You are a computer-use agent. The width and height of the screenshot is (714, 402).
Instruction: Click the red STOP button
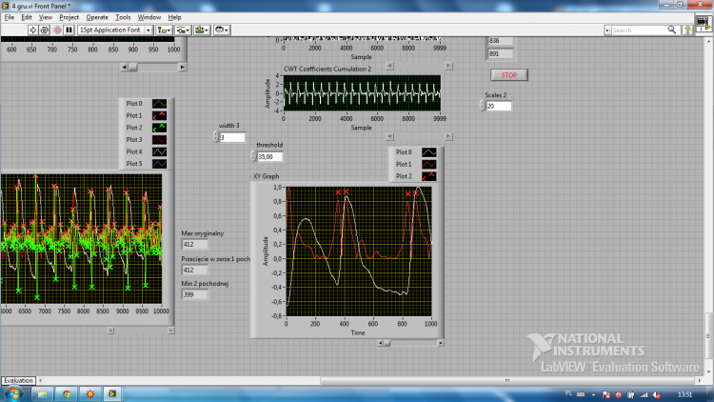[509, 75]
